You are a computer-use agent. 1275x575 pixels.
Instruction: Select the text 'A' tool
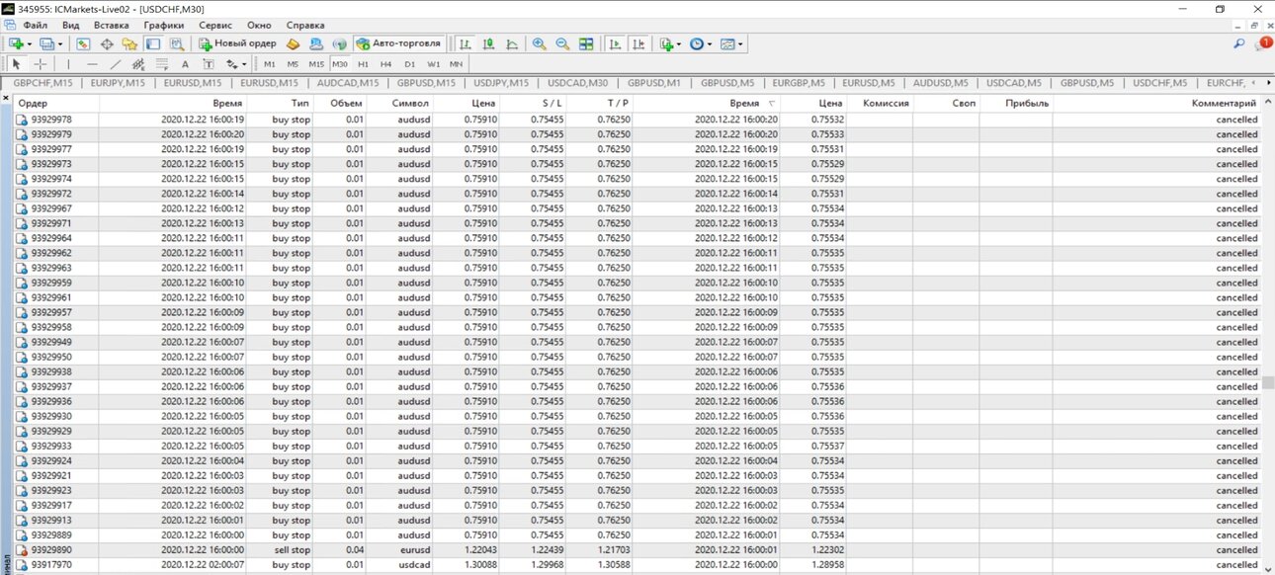click(185, 64)
